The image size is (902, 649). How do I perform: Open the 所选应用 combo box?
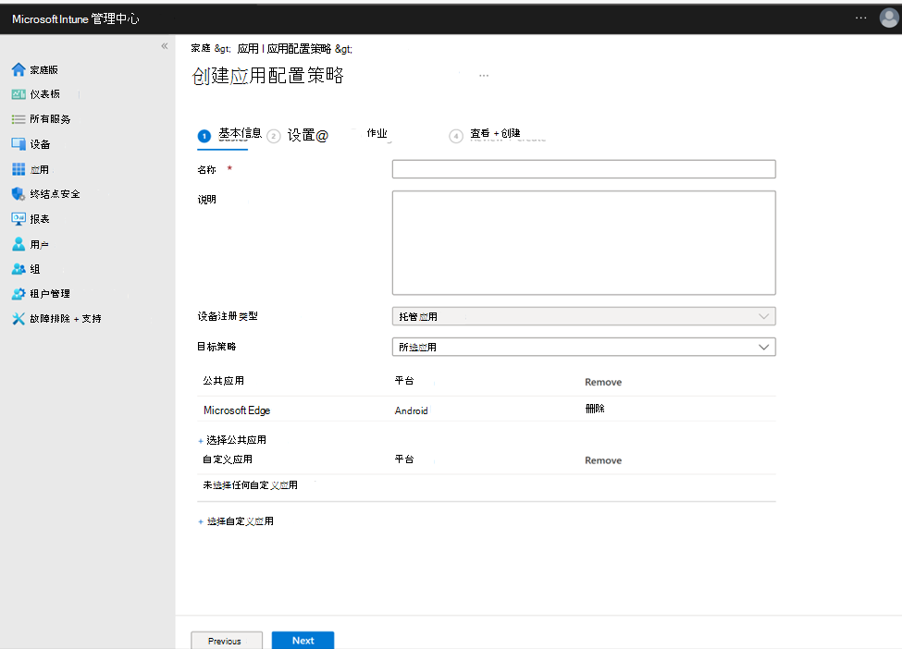click(584, 347)
